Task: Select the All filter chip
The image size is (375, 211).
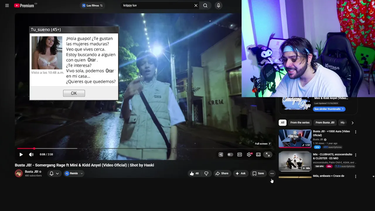Action: (x=282, y=122)
